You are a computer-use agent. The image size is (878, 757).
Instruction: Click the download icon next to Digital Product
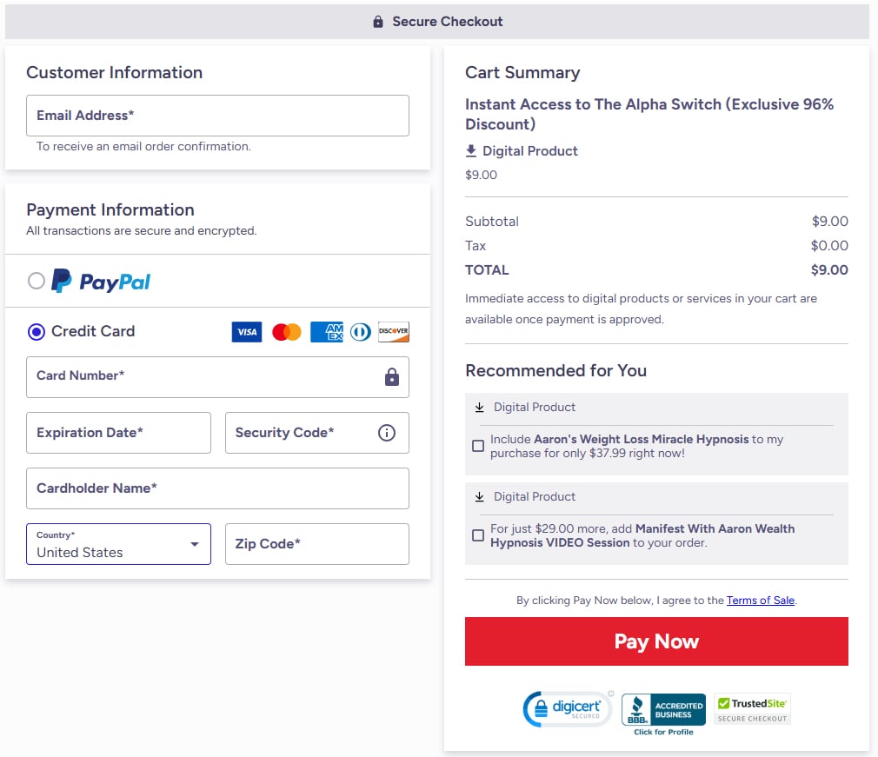471,150
